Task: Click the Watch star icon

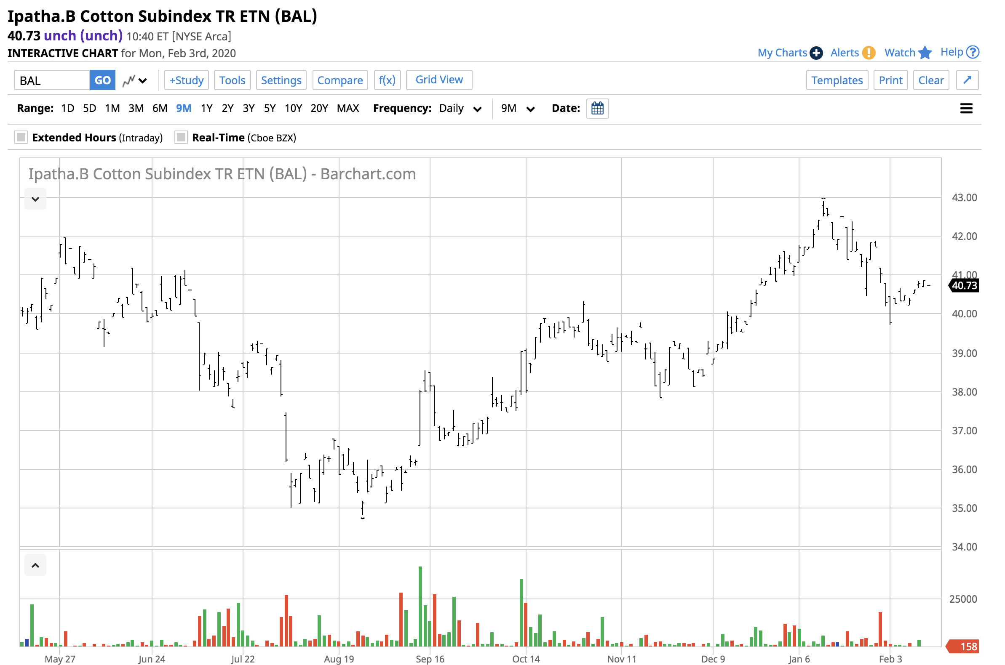Action: [x=925, y=53]
